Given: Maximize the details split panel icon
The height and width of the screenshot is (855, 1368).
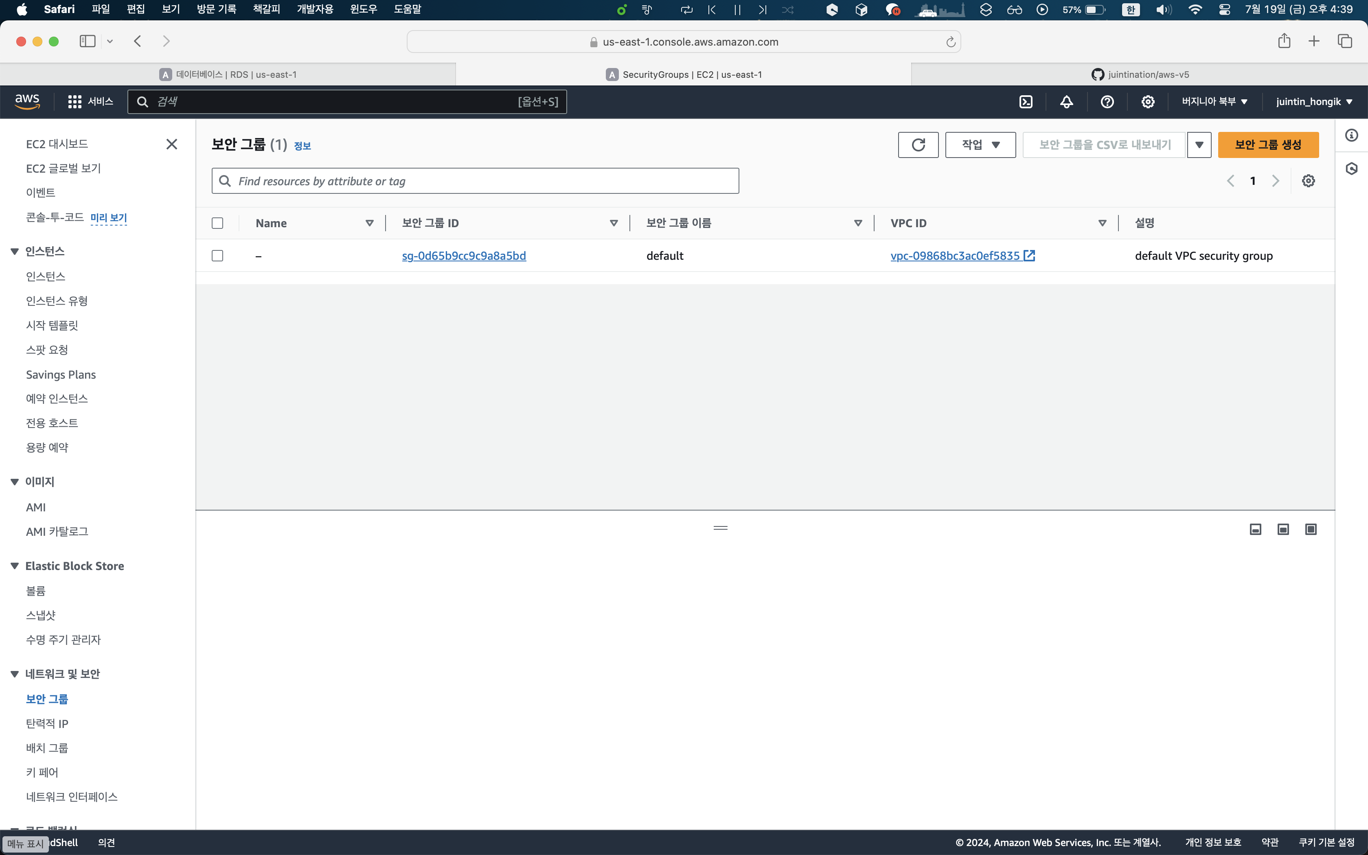Looking at the screenshot, I should (1310, 529).
